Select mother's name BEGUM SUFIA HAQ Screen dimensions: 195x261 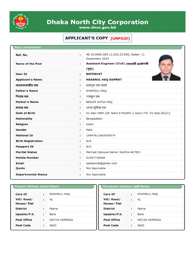pyautogui.click(x=99, y=102)
